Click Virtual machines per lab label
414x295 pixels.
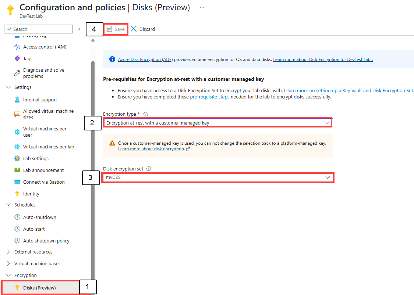click(49, 147)
